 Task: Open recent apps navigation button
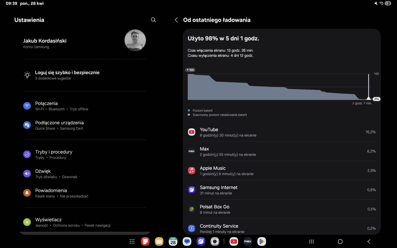coord(311,241)
